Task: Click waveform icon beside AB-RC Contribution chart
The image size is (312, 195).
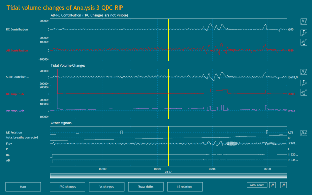Action: pos(304,22)
